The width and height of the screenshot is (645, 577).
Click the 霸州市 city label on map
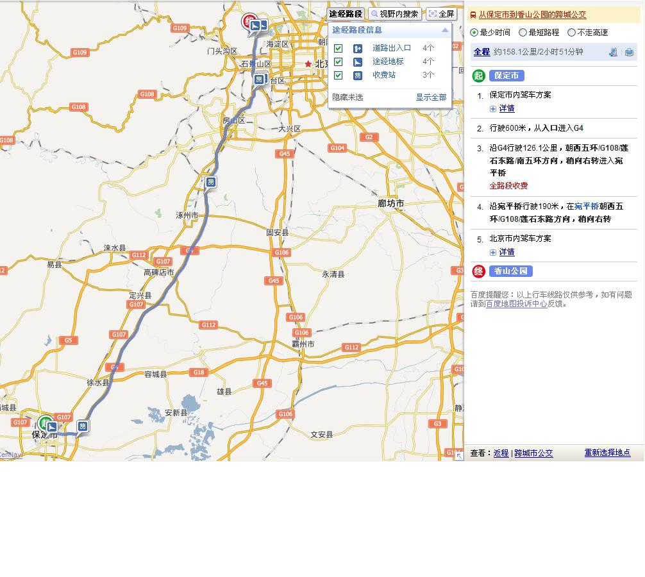click(x=303, y=344)
